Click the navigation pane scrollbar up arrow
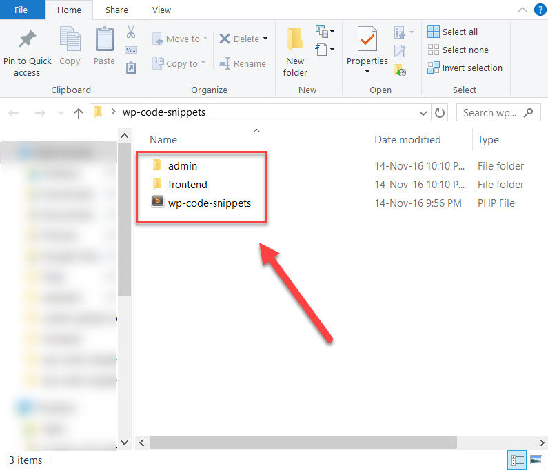The height and width of the screenshot is (470, 548). pyautogui.click(x=124, y=136)
